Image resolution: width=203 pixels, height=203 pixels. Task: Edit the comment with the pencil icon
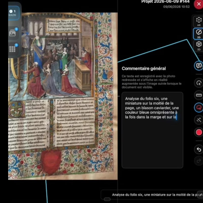point(200,194)
